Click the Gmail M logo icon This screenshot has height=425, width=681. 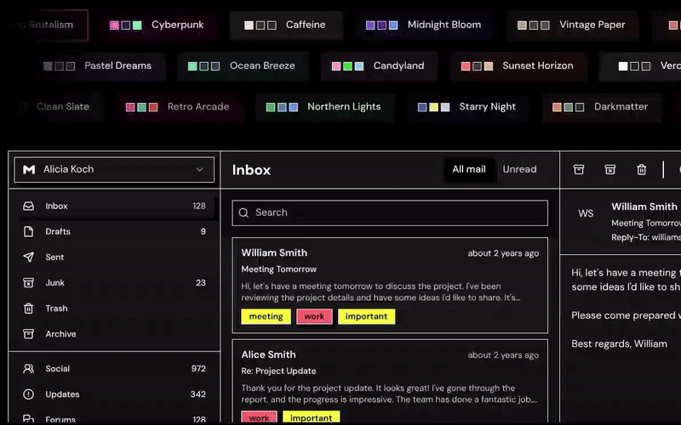[29, 169]
